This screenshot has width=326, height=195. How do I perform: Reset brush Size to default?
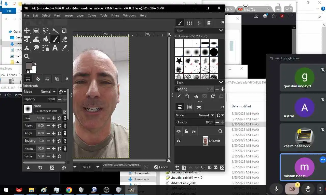pos(59,118)
